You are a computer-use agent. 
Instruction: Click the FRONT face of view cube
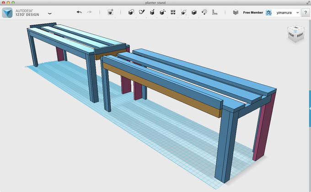pyautogui.click(x=291, y=35)
